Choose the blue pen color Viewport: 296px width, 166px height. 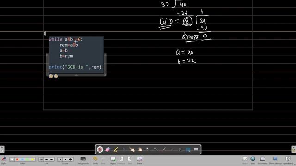[x=22, y=160]
